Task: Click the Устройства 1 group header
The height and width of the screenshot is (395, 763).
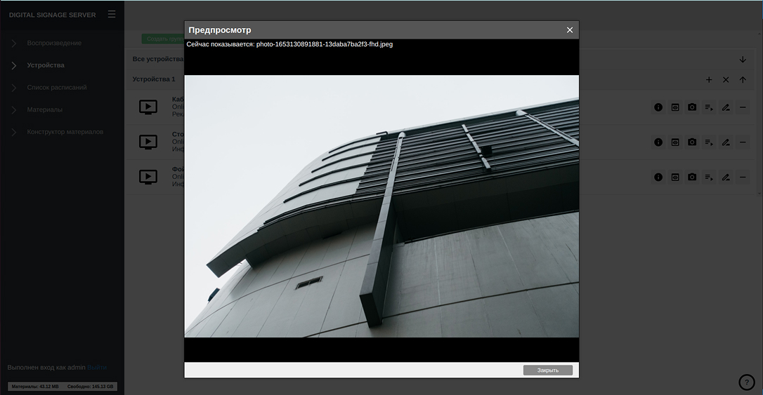Action: [154, 79]
